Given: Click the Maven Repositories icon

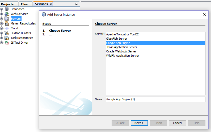Looking at the screenshot, I should click(7, 23).
